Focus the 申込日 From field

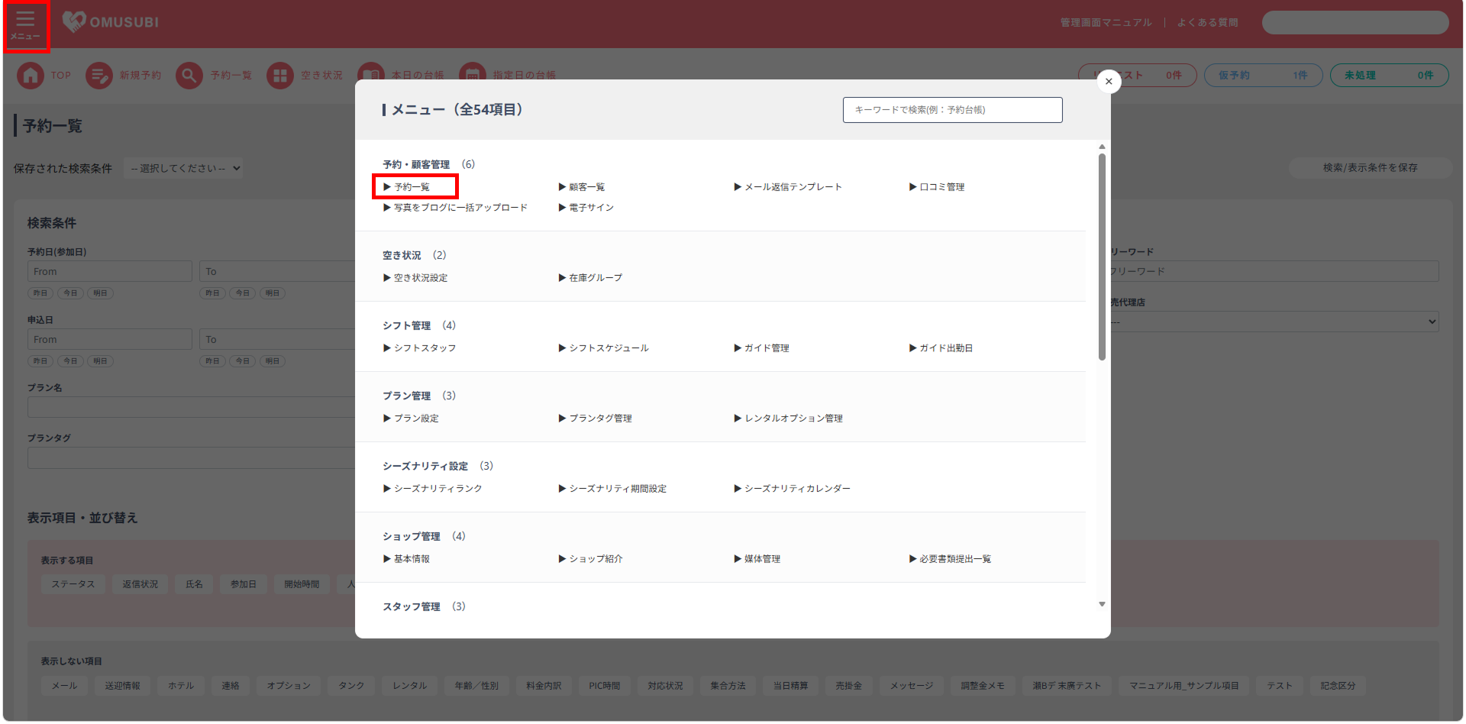coord(110,340)
